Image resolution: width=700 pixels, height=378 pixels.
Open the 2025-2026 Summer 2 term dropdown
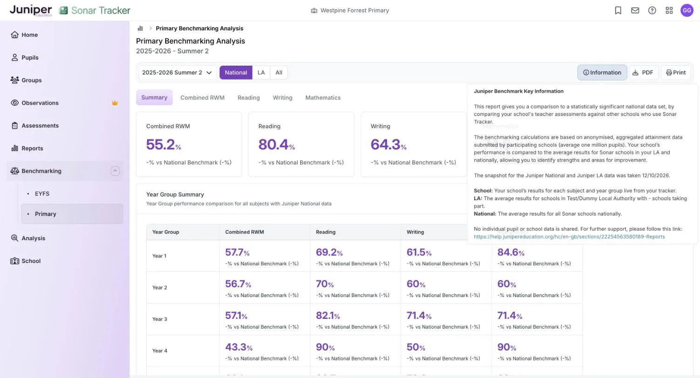[177, 73]
